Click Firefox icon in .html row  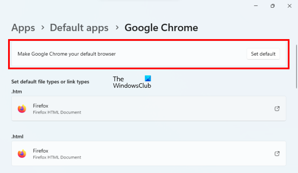tap(22, 153)
